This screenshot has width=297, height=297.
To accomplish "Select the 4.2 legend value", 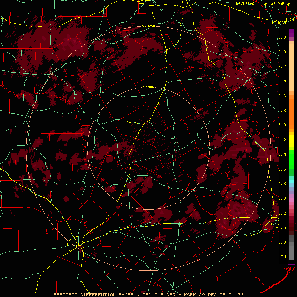I will point(282,140).
